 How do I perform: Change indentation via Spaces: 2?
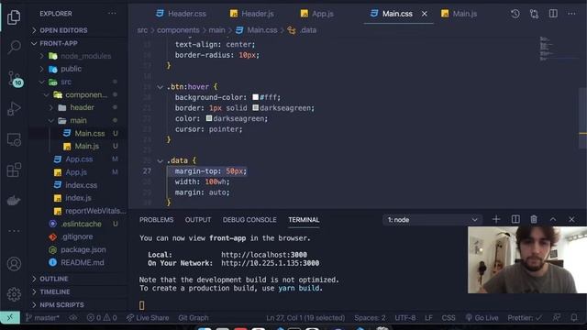pyautogui.click(x=370, y=318)
